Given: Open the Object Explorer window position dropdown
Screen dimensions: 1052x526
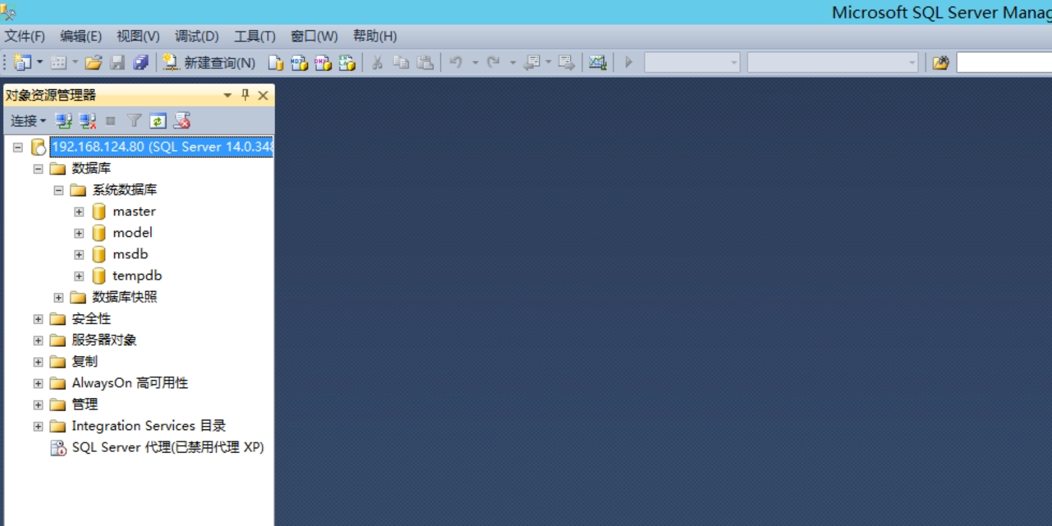Looking at the screenshot, I should [x=227, y=95].
